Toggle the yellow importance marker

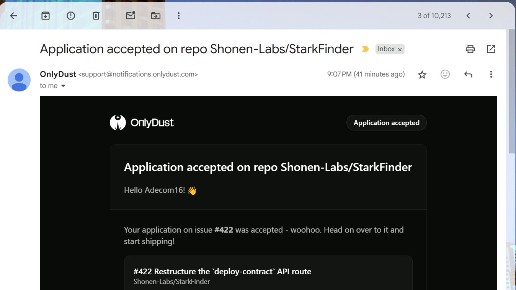pos(365,49)
